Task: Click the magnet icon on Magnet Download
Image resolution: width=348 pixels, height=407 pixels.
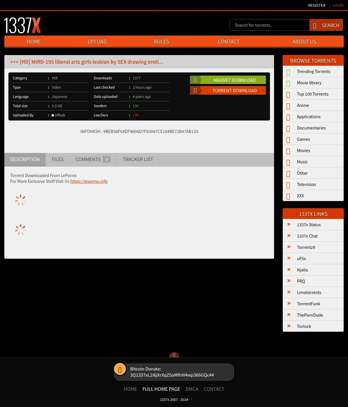Action: (x=195, y=80)
